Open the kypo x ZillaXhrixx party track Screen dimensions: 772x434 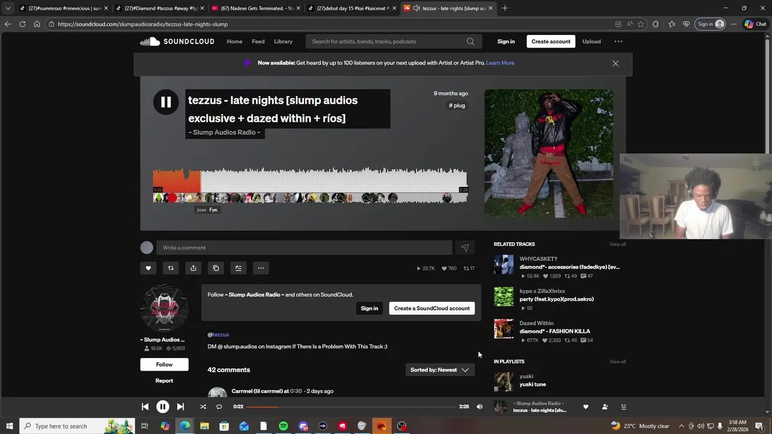557,299
